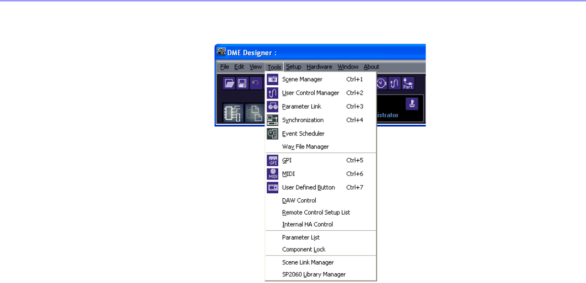
Task: Click the User Control cable toolbar icon
Action: (x=394, y=83)
